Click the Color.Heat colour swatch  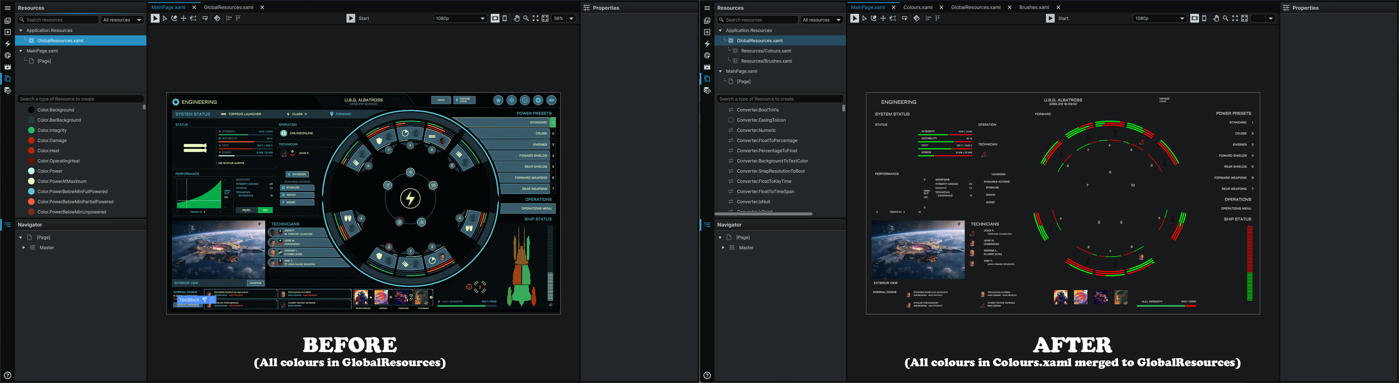[31, 151]
